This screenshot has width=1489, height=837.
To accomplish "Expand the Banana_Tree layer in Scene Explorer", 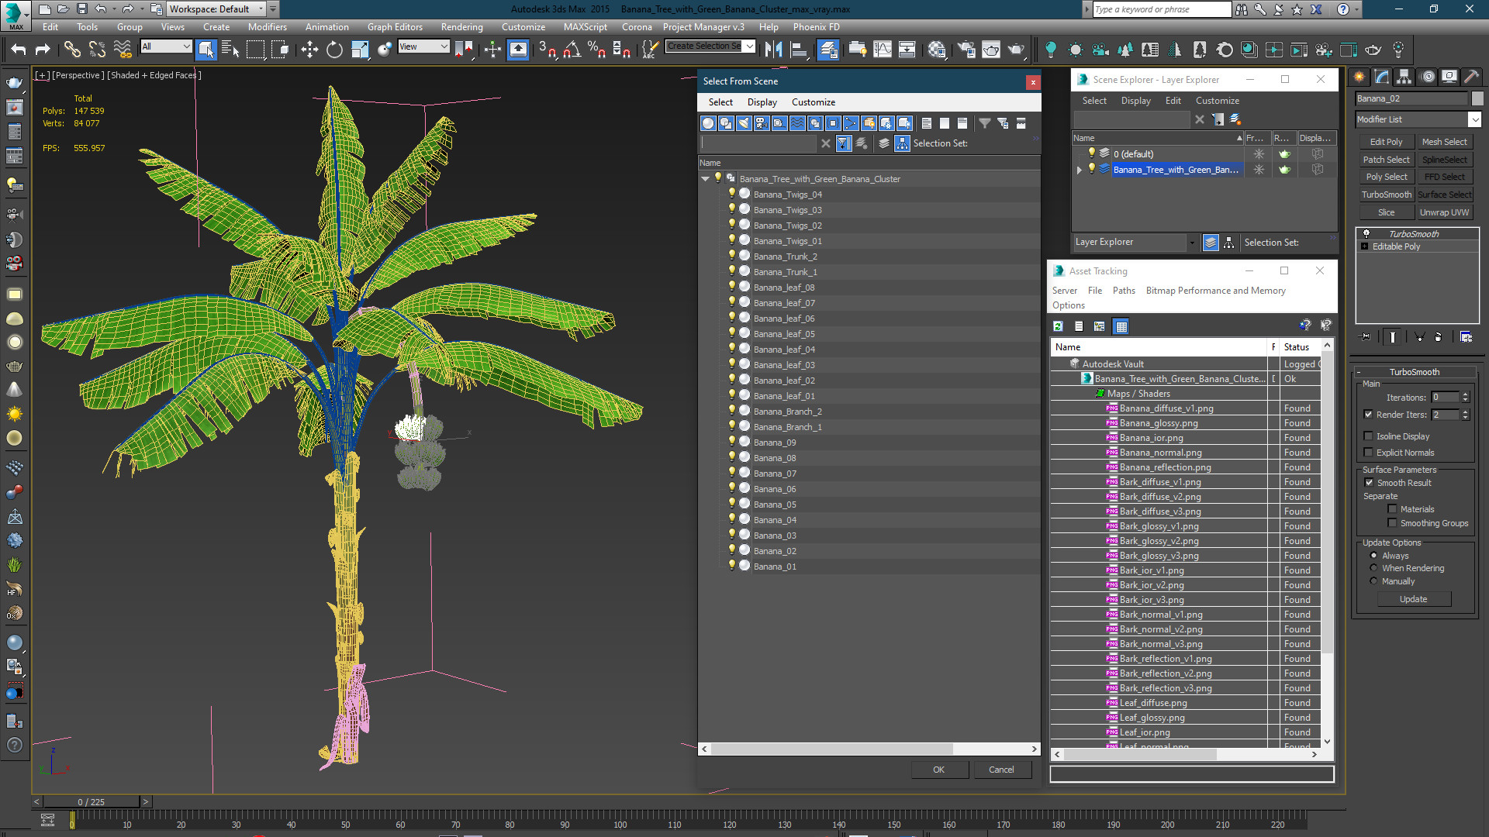I will [1079, 170].
